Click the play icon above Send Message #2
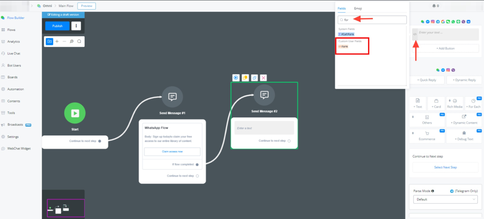 click(x=236, y=78)
